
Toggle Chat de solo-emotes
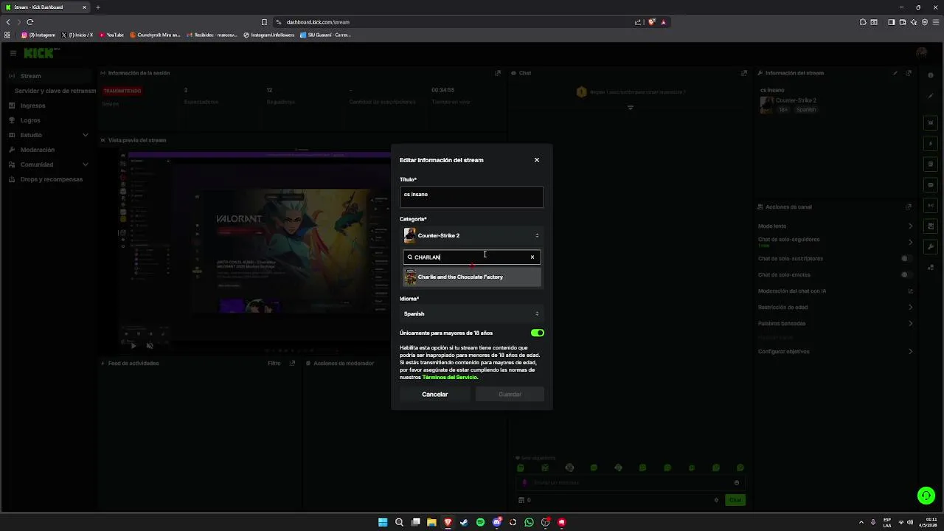point(905,275)
